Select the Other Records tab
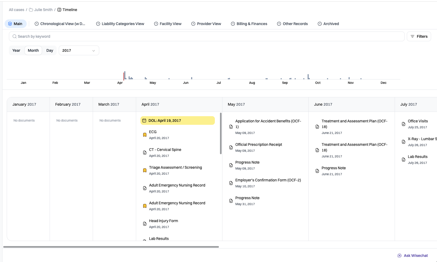437x262 pixels. (293, 24)
